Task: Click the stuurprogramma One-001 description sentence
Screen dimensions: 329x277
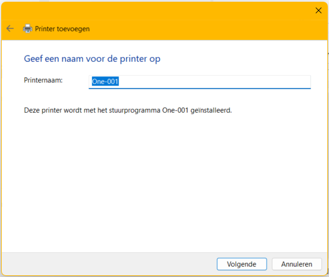Action: [128, 110]
